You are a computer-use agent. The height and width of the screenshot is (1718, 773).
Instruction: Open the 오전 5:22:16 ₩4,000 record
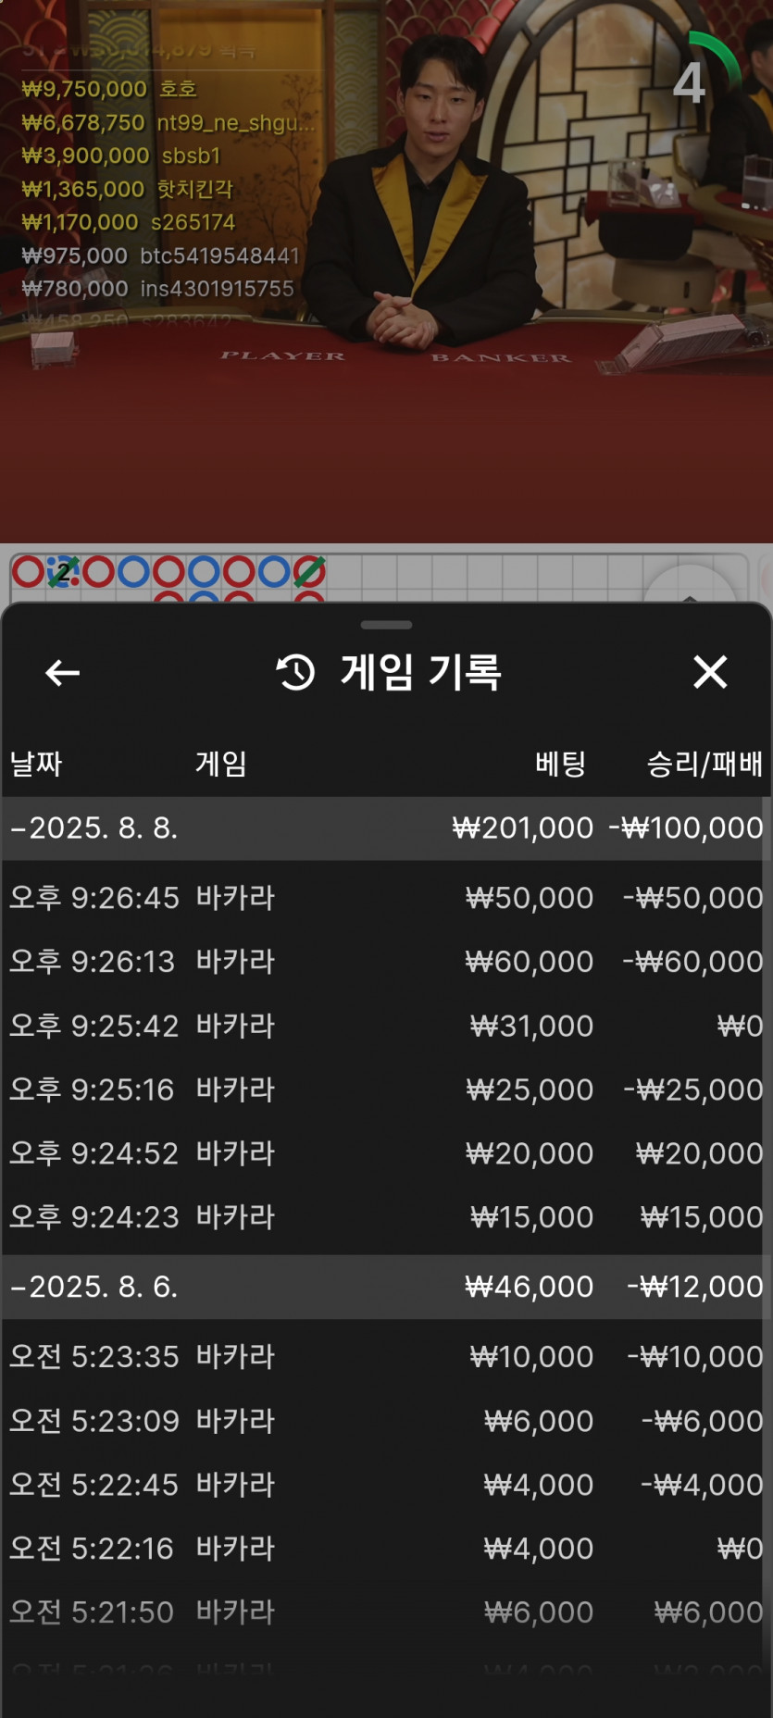click(x=386, y=1548)
